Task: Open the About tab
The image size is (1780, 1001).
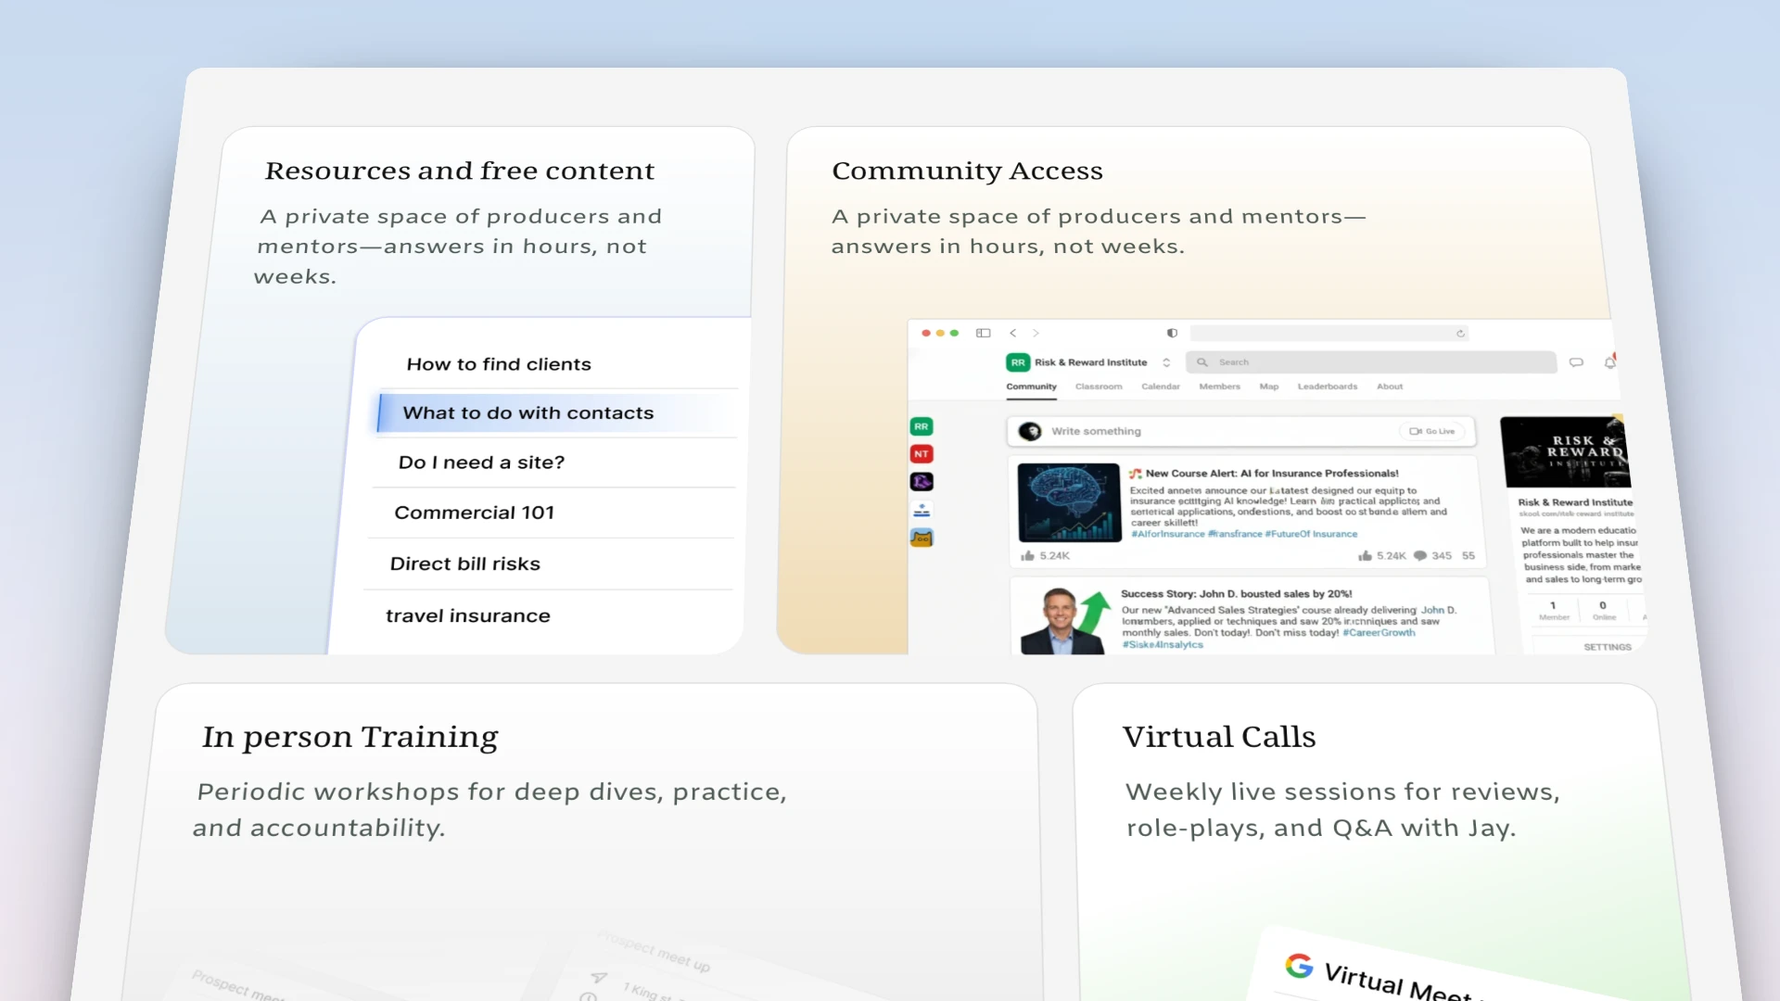Action: [x=1390, y=386]
